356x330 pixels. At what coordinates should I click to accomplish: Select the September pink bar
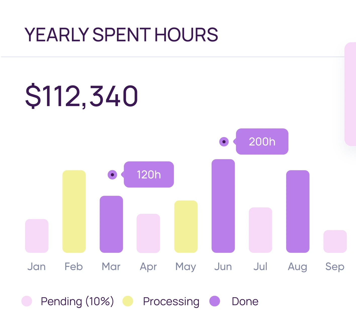click(335, 241)
